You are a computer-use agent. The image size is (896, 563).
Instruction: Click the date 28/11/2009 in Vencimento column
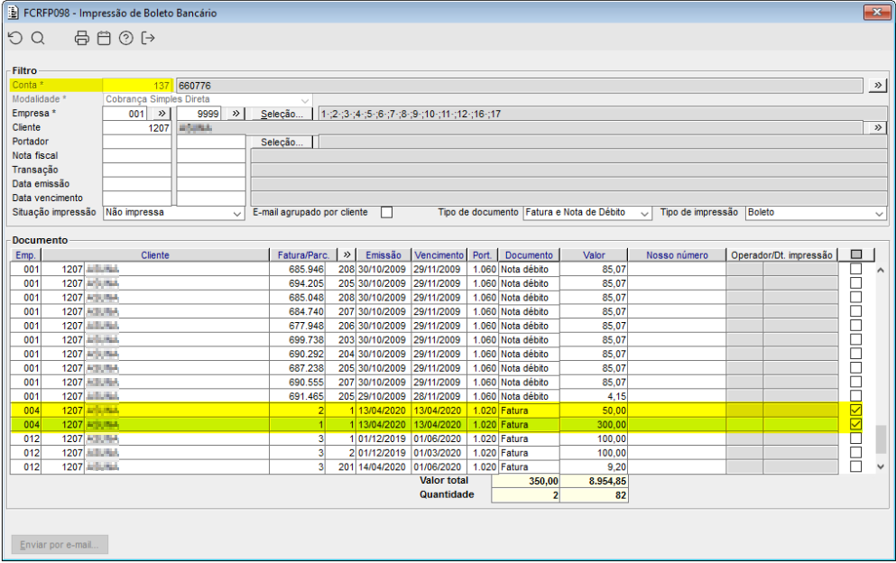437,395
